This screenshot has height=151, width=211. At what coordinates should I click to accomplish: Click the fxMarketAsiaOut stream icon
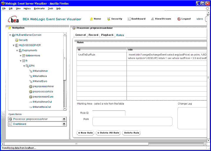point(31,107)
